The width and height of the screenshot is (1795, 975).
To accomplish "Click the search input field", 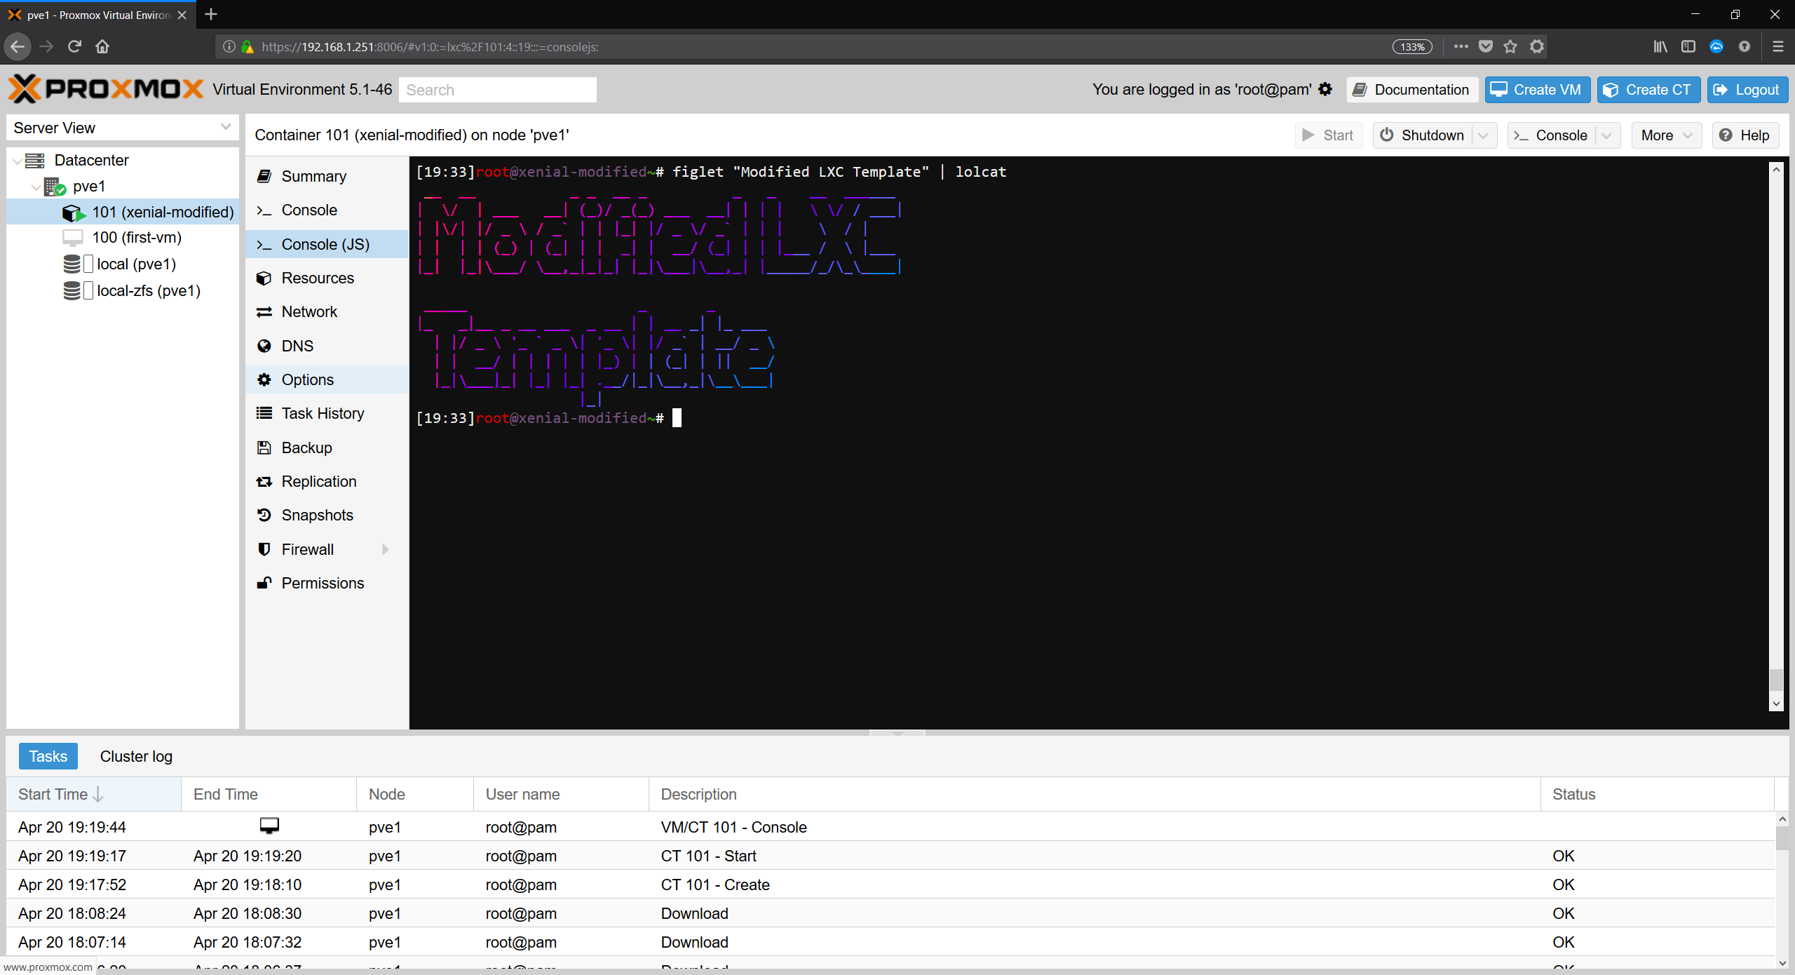I will coord(498,89).
